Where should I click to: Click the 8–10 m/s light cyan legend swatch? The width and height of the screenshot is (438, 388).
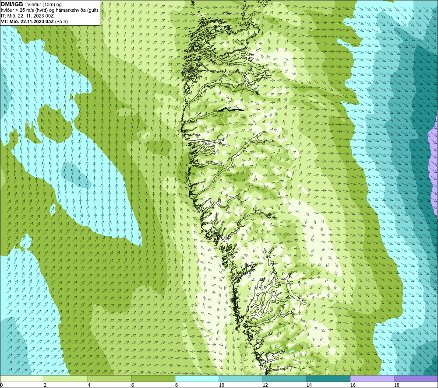pos(197,378)
